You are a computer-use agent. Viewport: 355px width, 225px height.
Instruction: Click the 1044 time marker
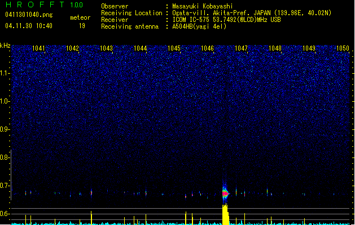140,48
